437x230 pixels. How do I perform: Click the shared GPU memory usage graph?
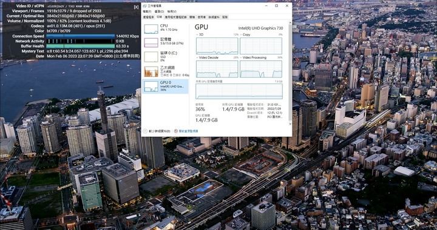pos(239,91)
